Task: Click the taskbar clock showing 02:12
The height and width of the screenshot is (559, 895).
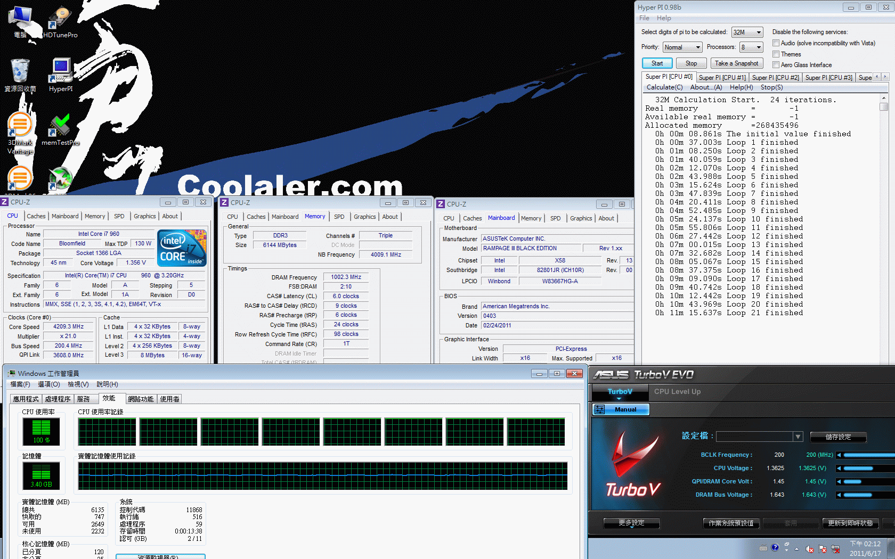Action: [865, 549]
